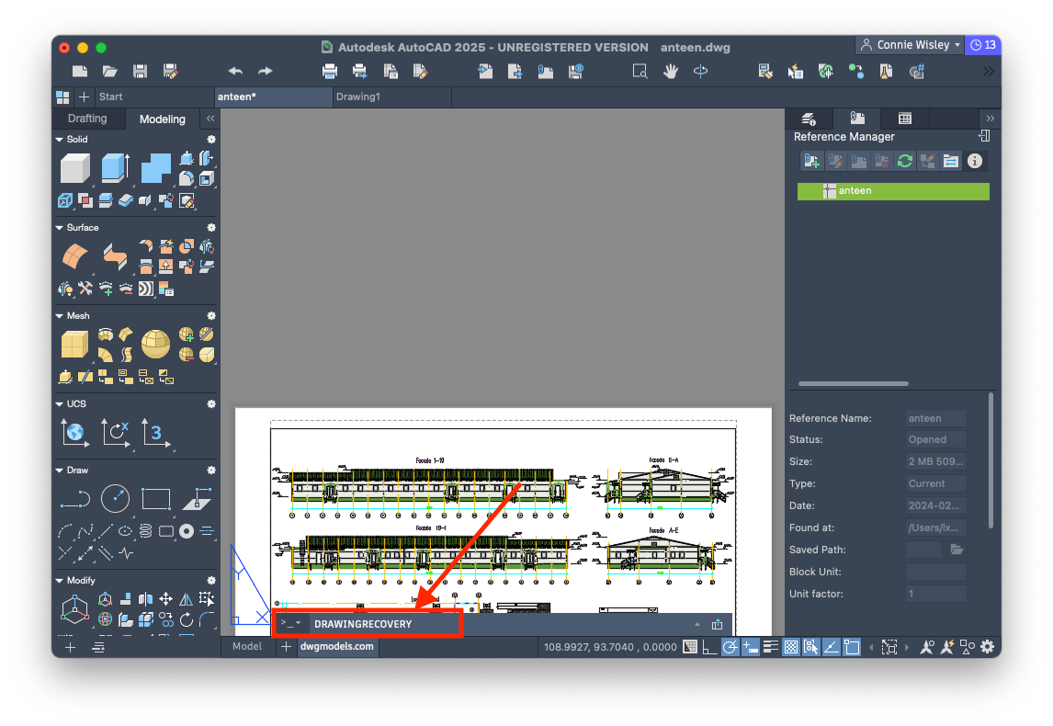The height and width of the screenshot is (726, 1053).
Task: Click the Pan hand tool in toolbar
Action: click(x=671, y=71)
